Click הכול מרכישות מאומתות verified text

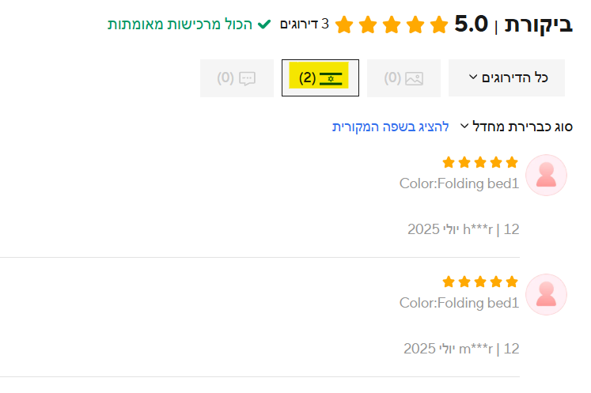coord(180,25)
